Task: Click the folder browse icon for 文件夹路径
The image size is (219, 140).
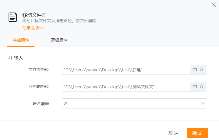Action: point(195,70)
